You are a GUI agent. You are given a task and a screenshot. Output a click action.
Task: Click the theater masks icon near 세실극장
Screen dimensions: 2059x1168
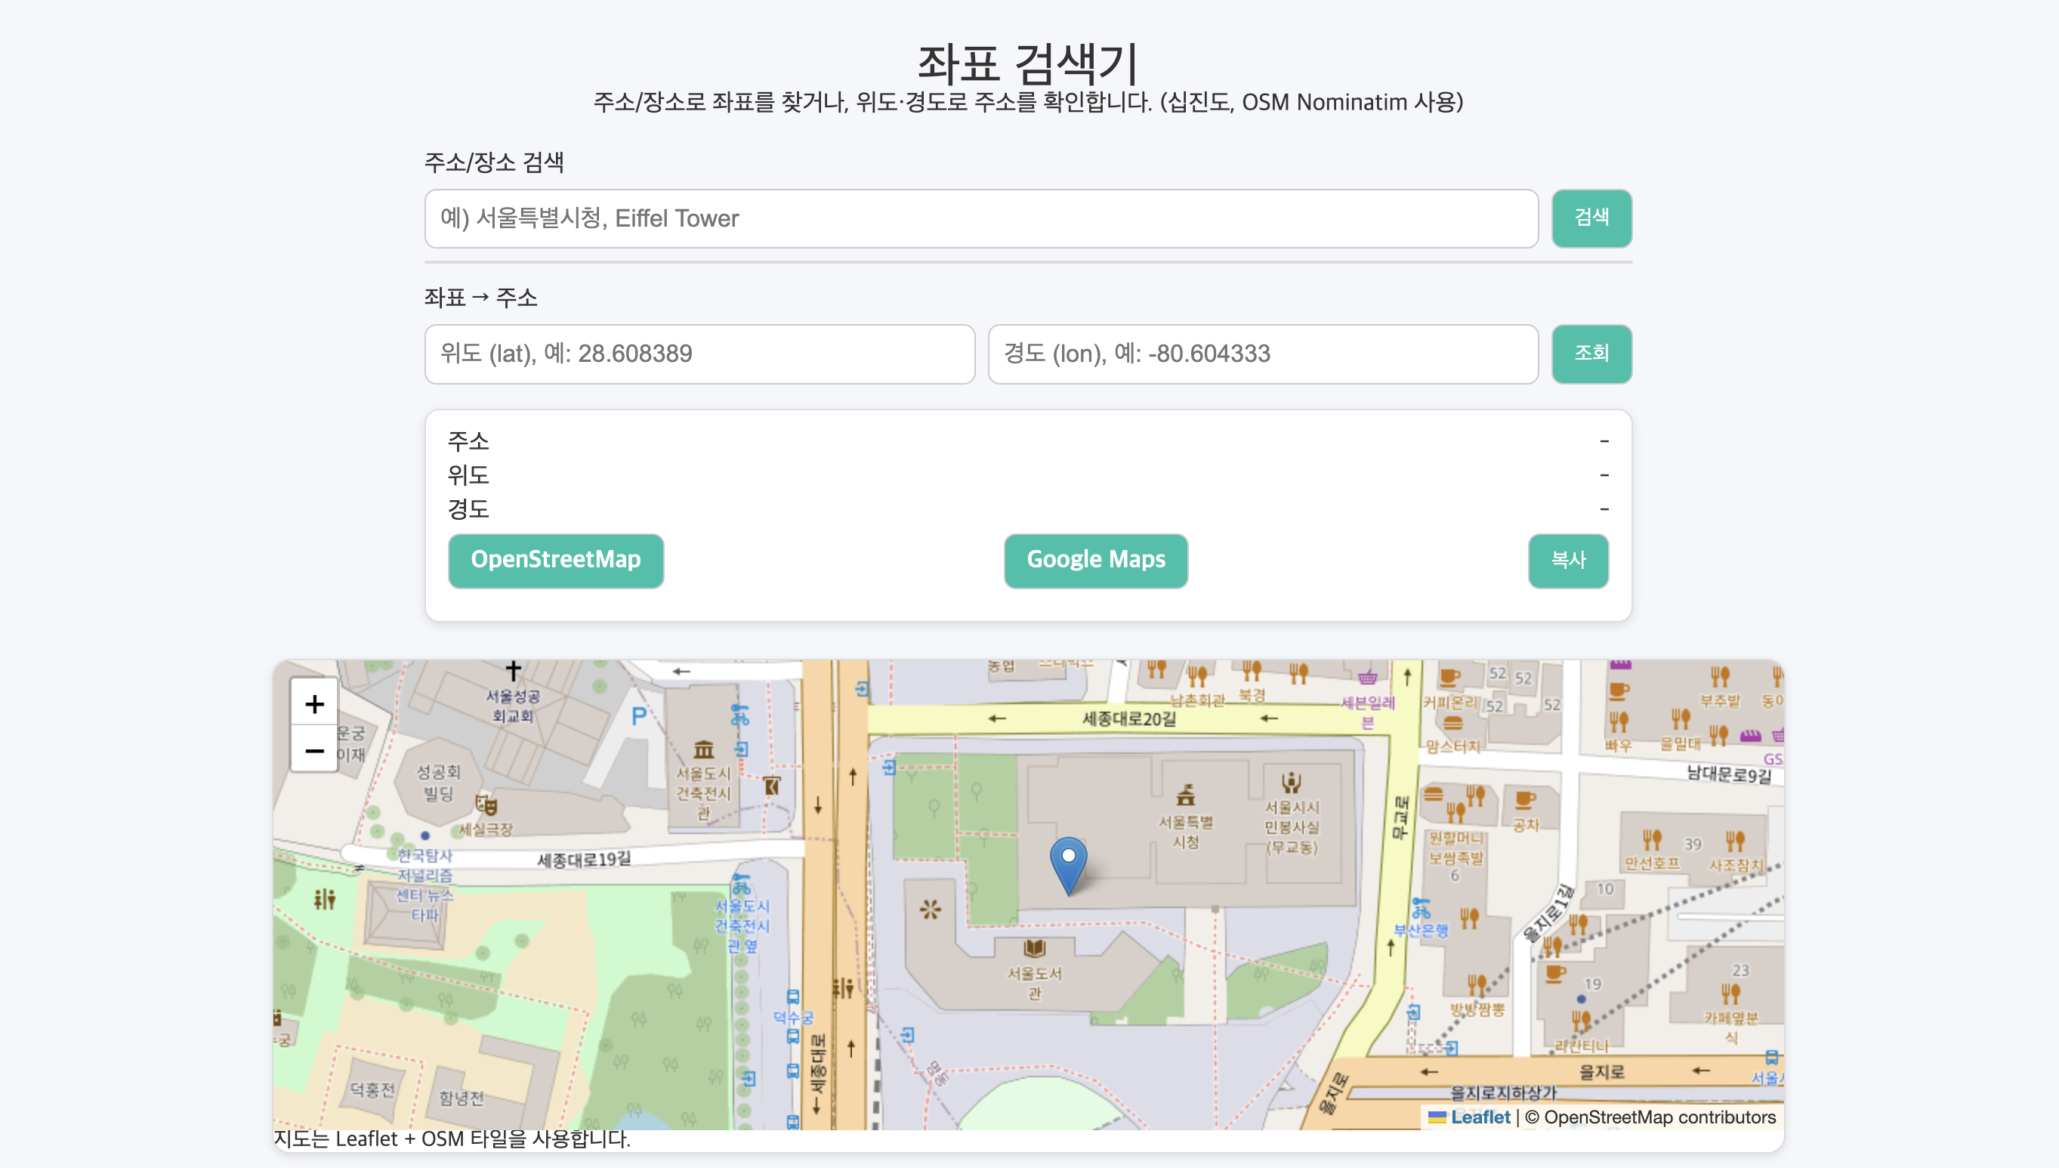pos(486,804)
